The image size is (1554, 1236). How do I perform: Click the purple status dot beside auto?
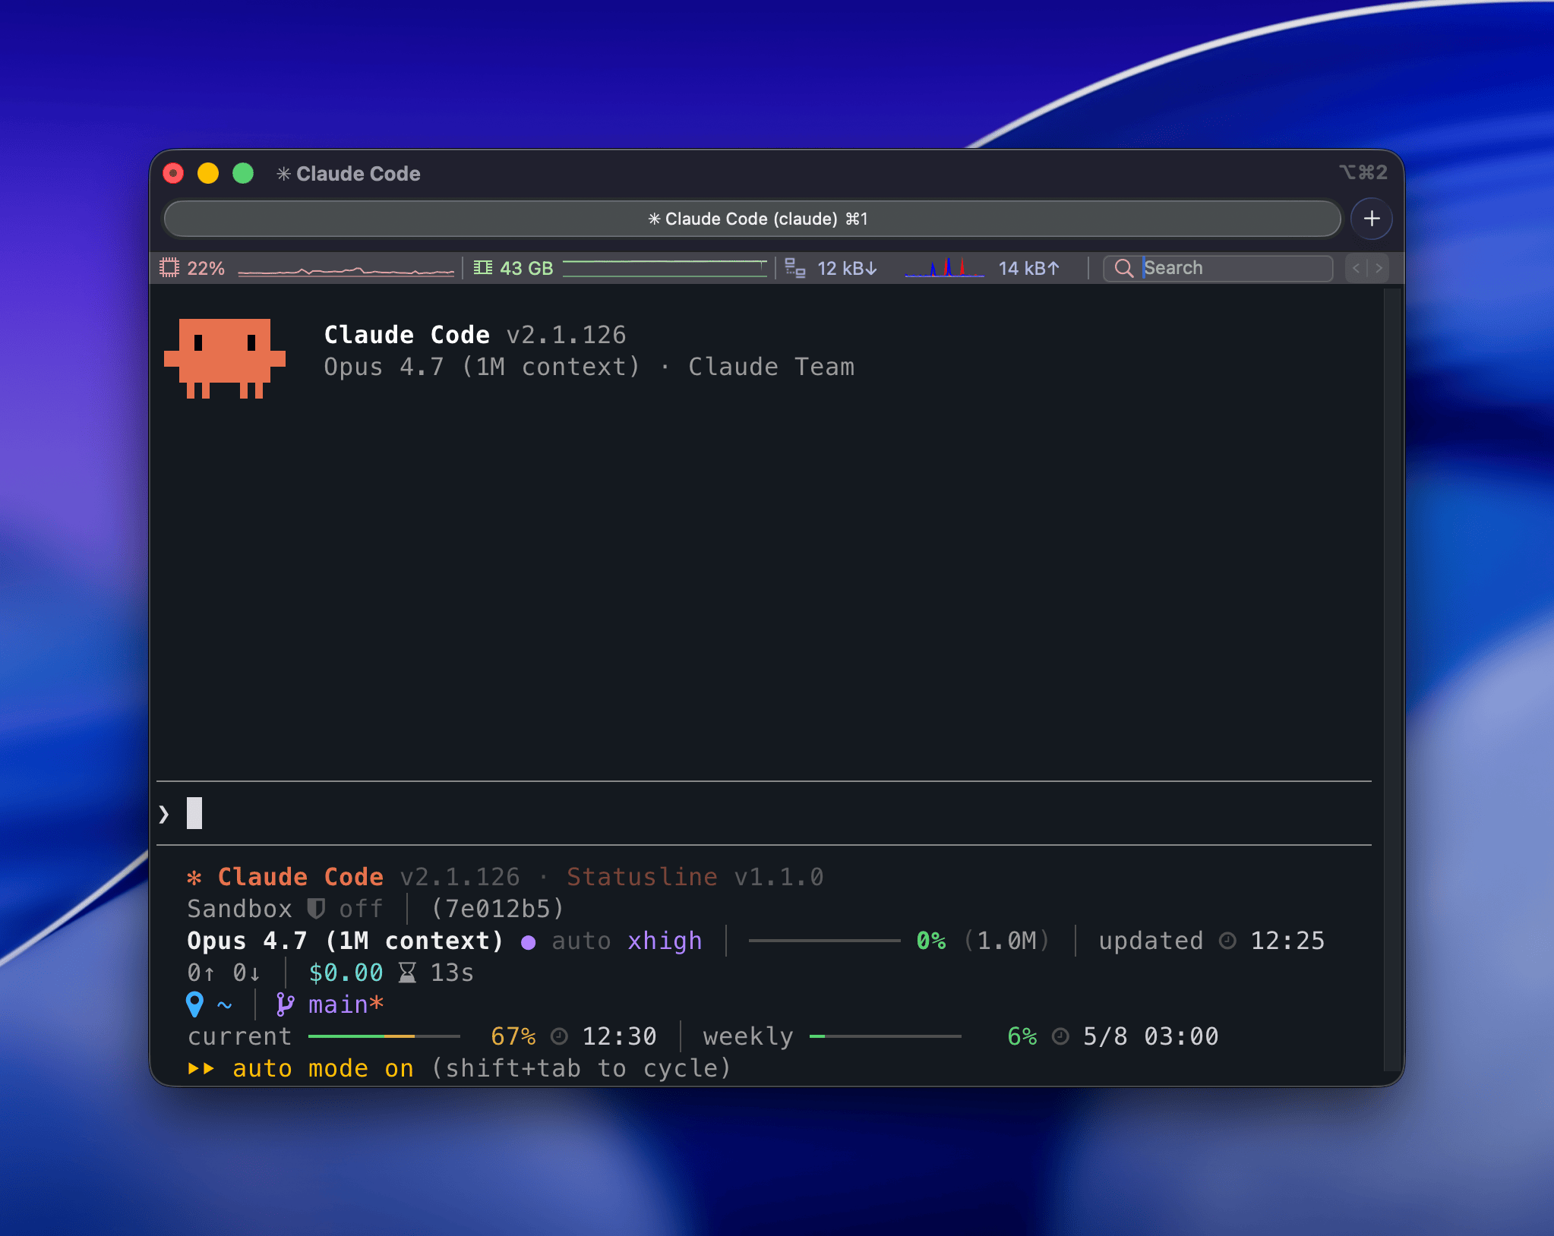click(528, 942)
